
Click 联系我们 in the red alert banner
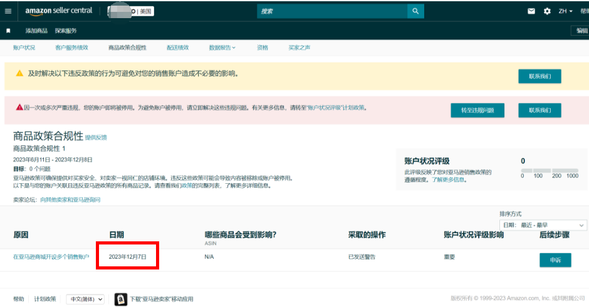coord(539,110)
